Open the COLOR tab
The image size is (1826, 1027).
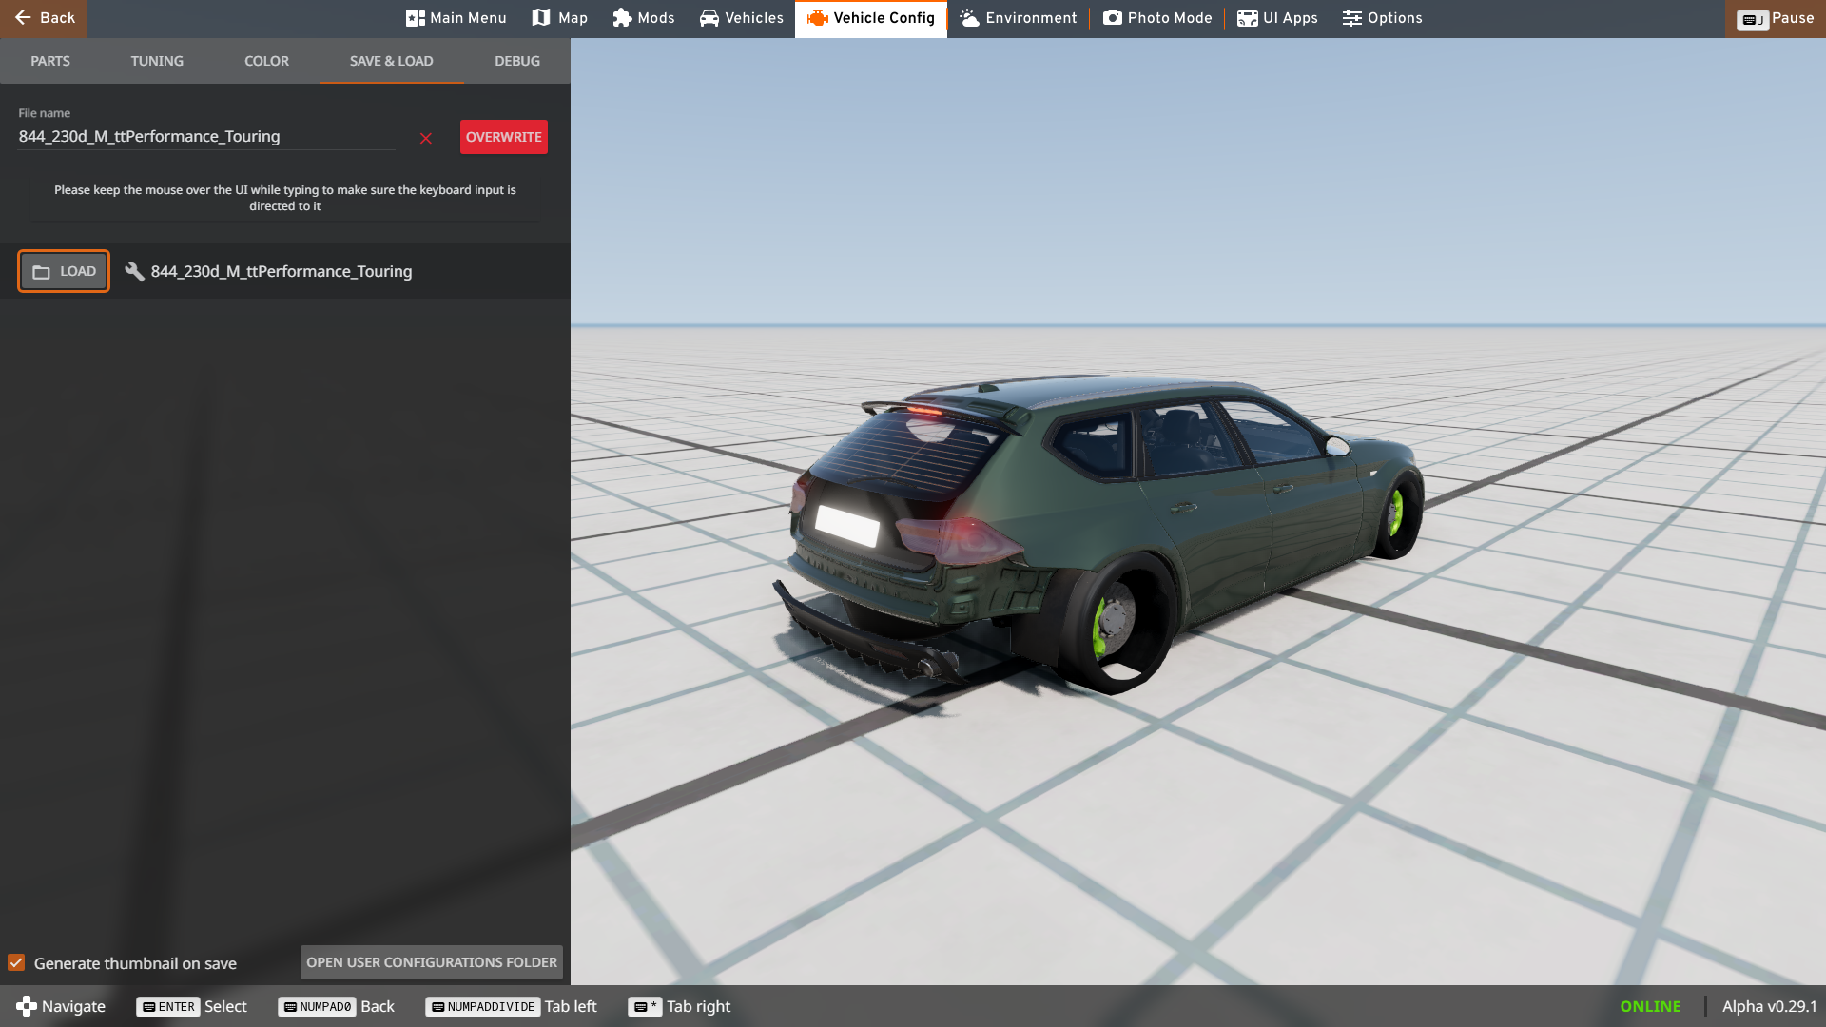tap(266, 61)
